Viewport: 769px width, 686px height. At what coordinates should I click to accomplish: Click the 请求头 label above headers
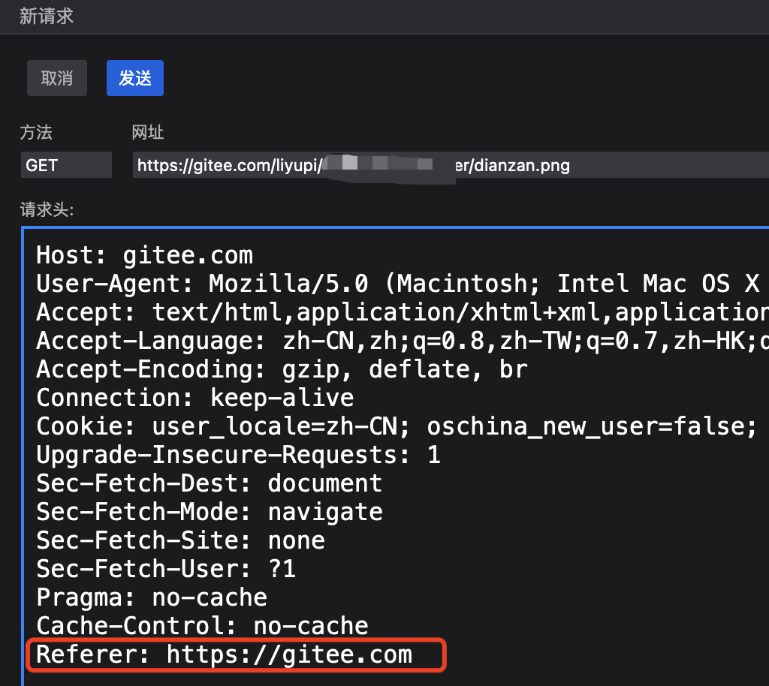click(47, 209)
